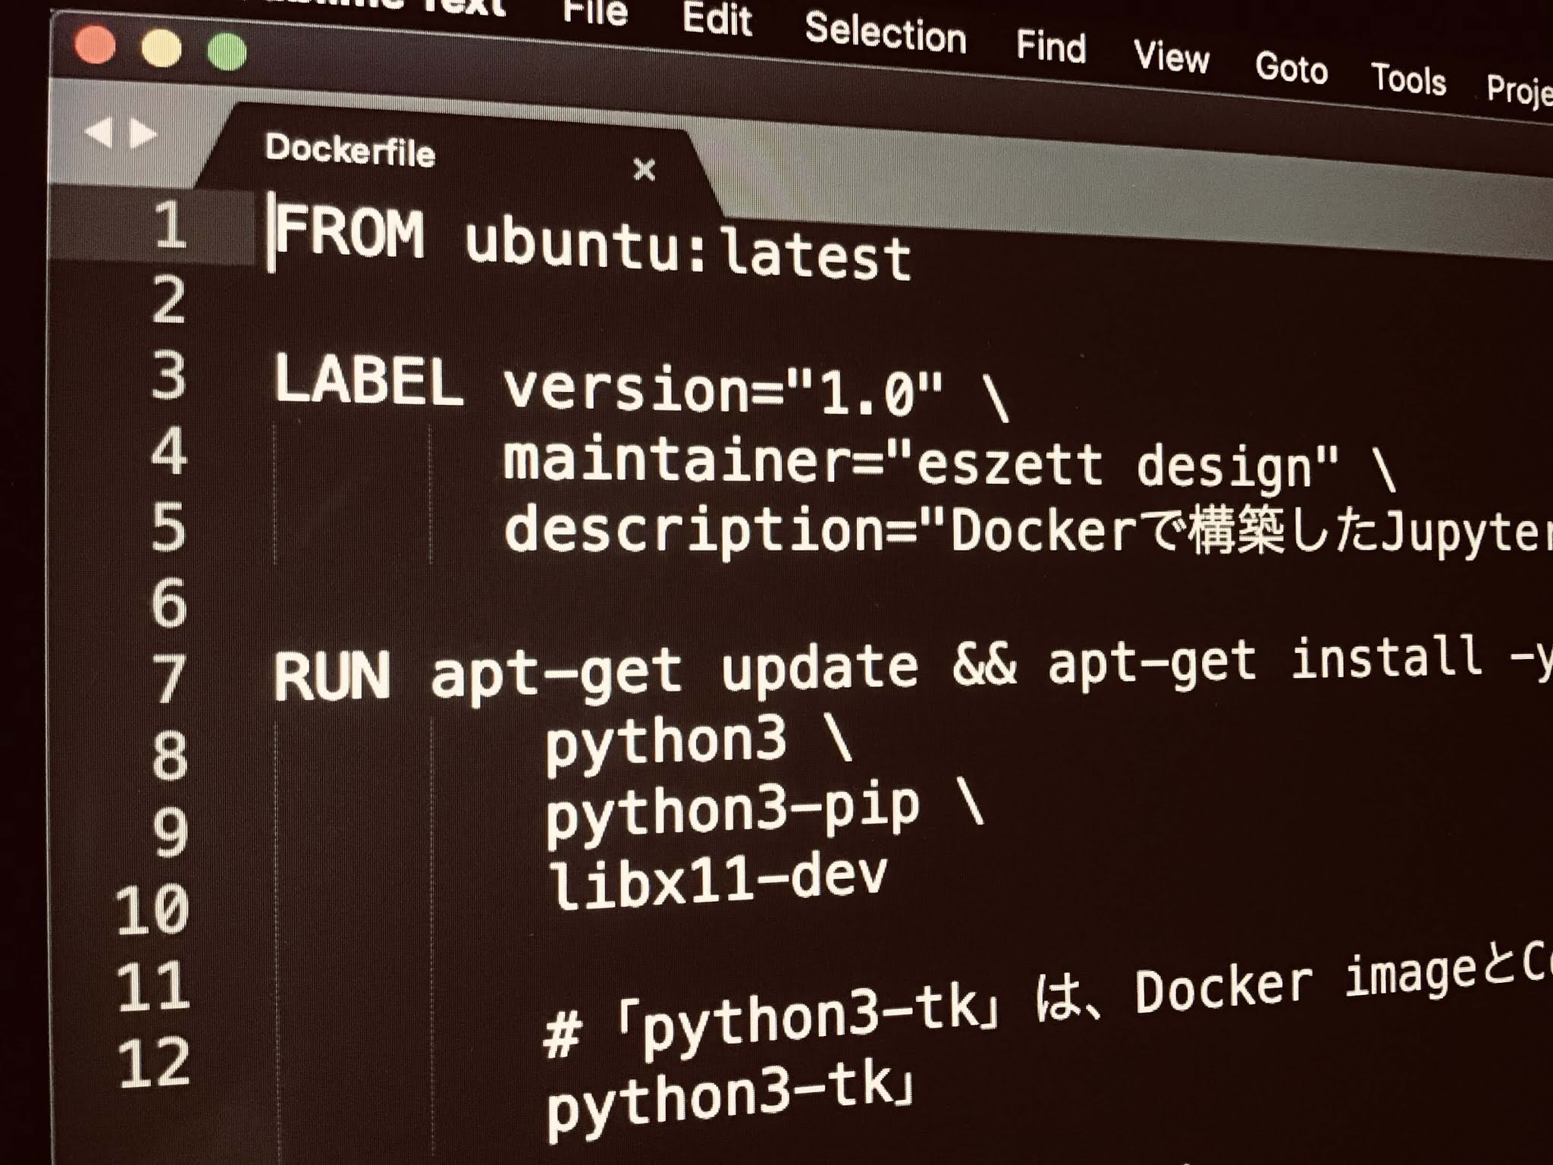Open the Selection menu
The width and height of the screenshot is (1553, 1165).
[885, 33]
